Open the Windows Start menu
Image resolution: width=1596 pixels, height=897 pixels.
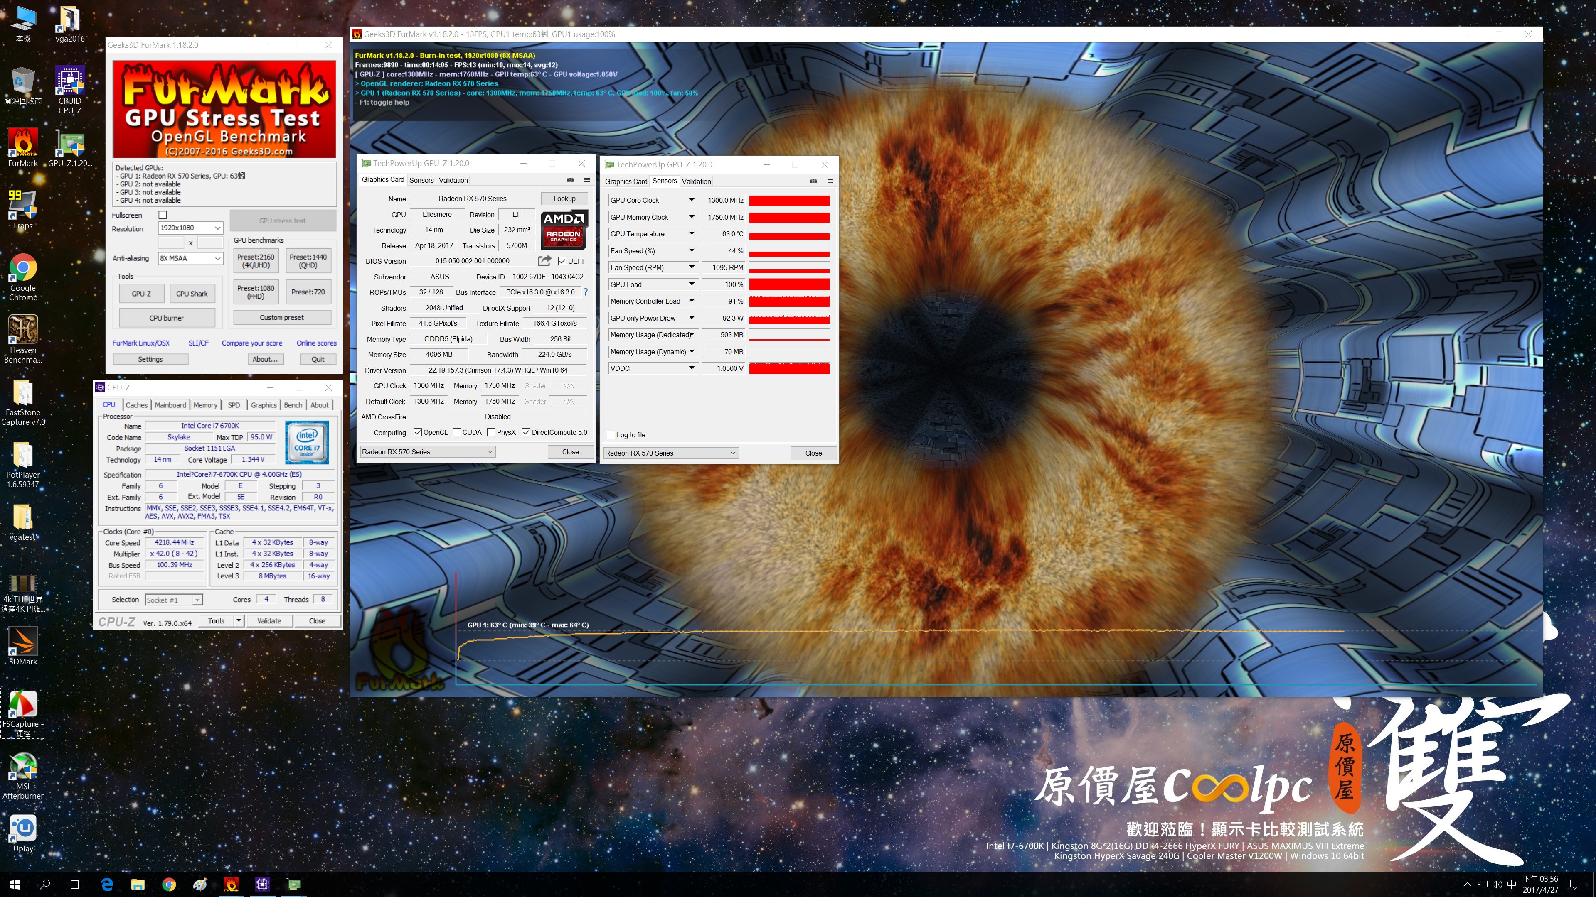(x=15, y=885)
